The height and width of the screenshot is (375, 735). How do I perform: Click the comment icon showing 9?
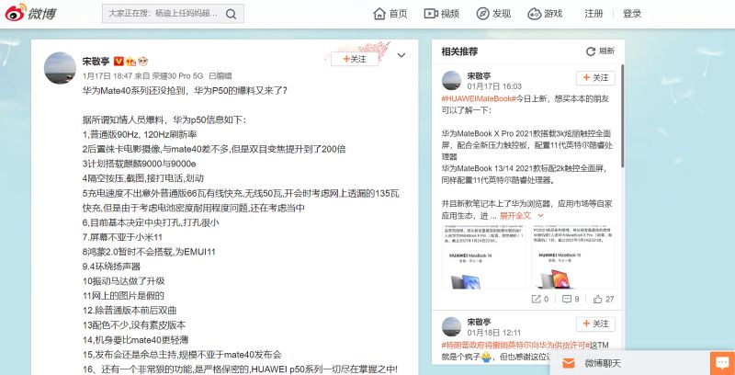point(567,299)
